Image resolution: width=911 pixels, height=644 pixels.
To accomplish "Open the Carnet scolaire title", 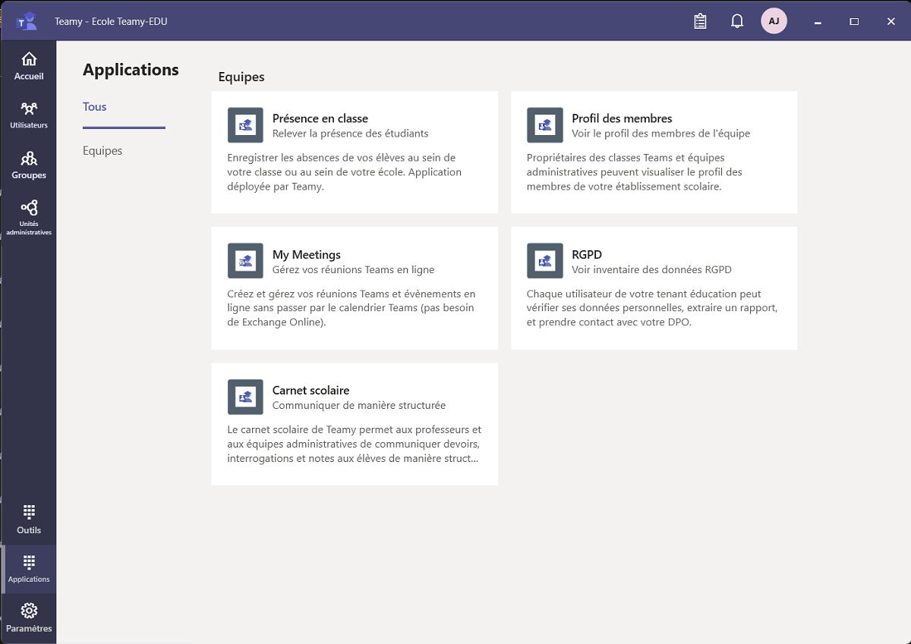I will click(311, 391).
